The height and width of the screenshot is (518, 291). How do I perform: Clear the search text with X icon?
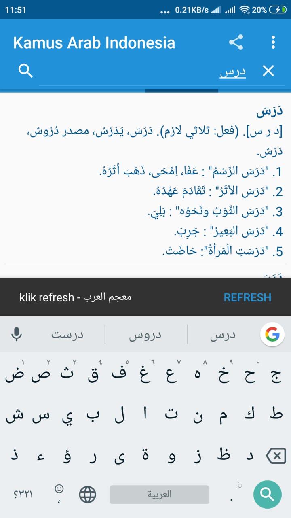(x=268, y=71)
